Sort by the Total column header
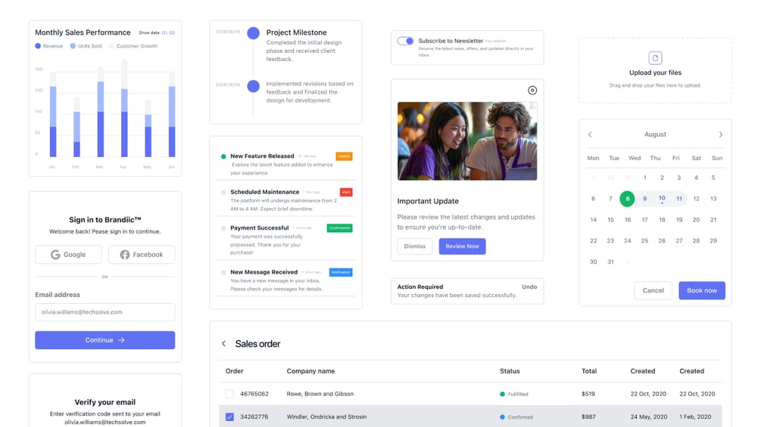Screen dimensions: 761x427 589,371
